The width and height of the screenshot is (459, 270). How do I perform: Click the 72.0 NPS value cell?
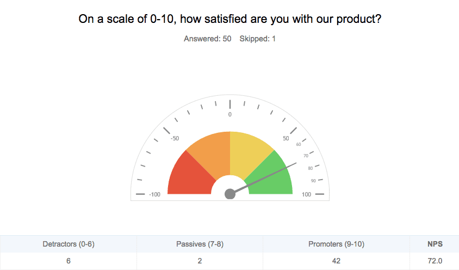pyautogui.click(x=435, y=261)
